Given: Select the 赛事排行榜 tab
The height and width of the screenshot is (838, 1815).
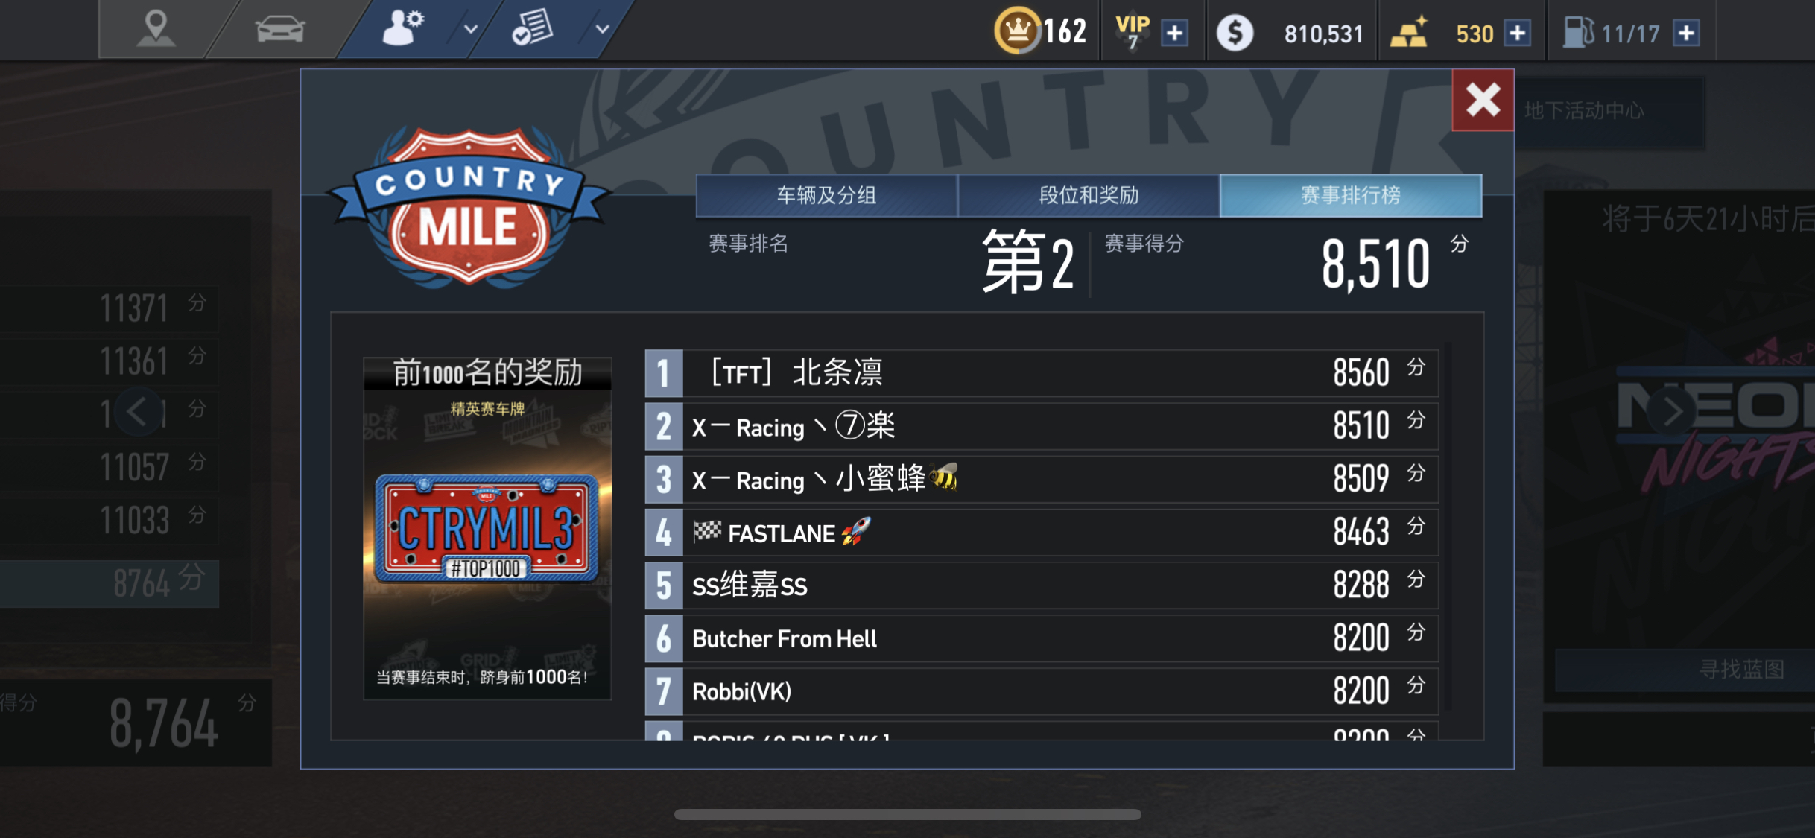Looking at the screenshot, I should coord(1351,195).
